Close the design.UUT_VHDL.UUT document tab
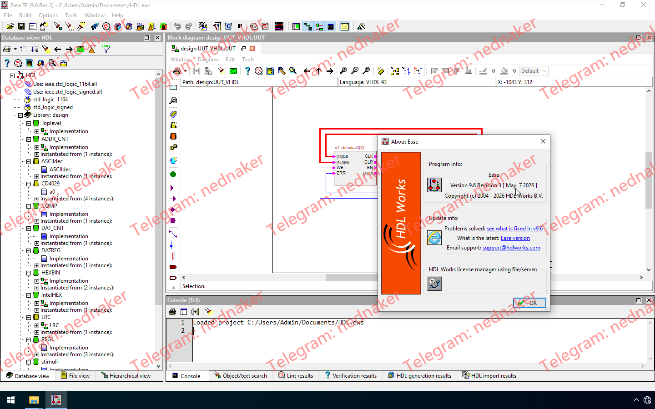This screenshot has width=655, height=409. click(252, 48)
